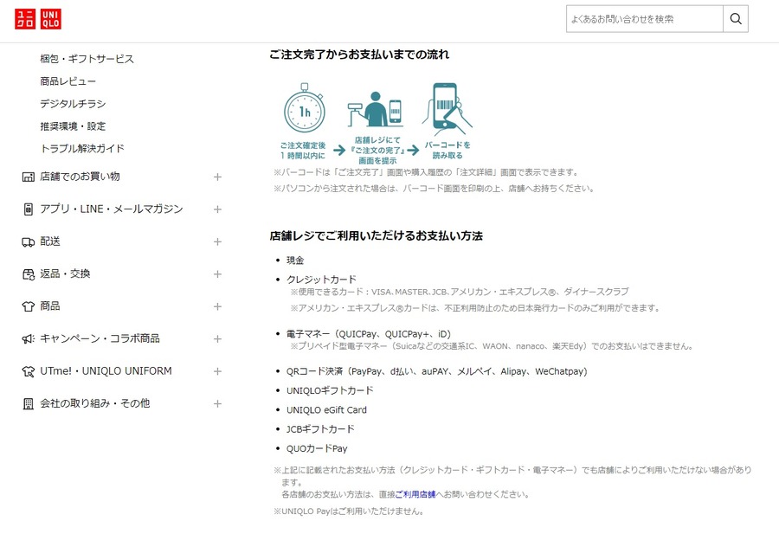Click the QRコード決済 list item

tap(437, 371)
